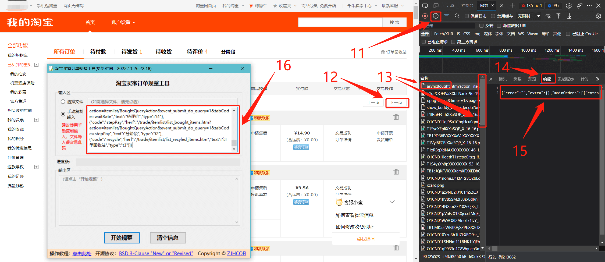Open network panel settings gear
605x262 pixels.
pos(598,16)
